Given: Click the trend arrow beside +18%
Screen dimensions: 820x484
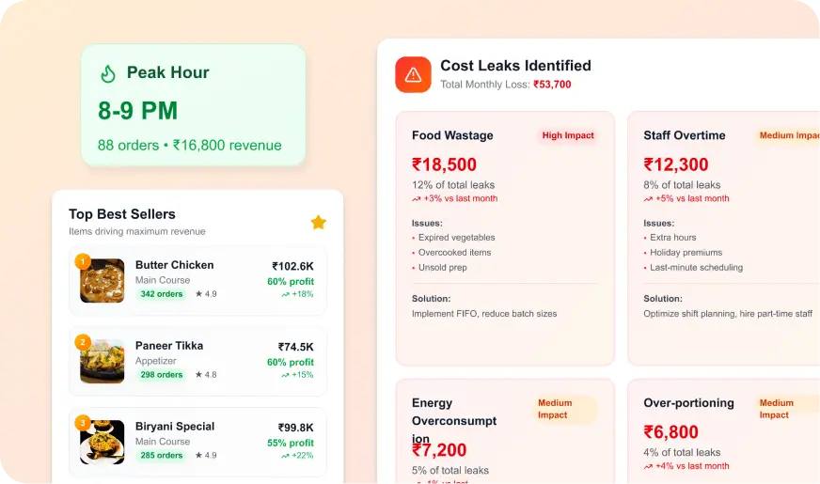Looking at the screenshot, I should [285, 294].
